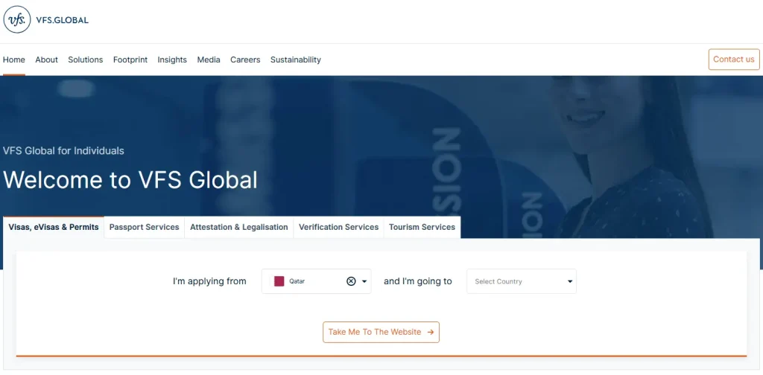The height and width of the screenshot is (375, 763).
Task: Click the Welcome to VFS Global heading
Action: point(130,180)
